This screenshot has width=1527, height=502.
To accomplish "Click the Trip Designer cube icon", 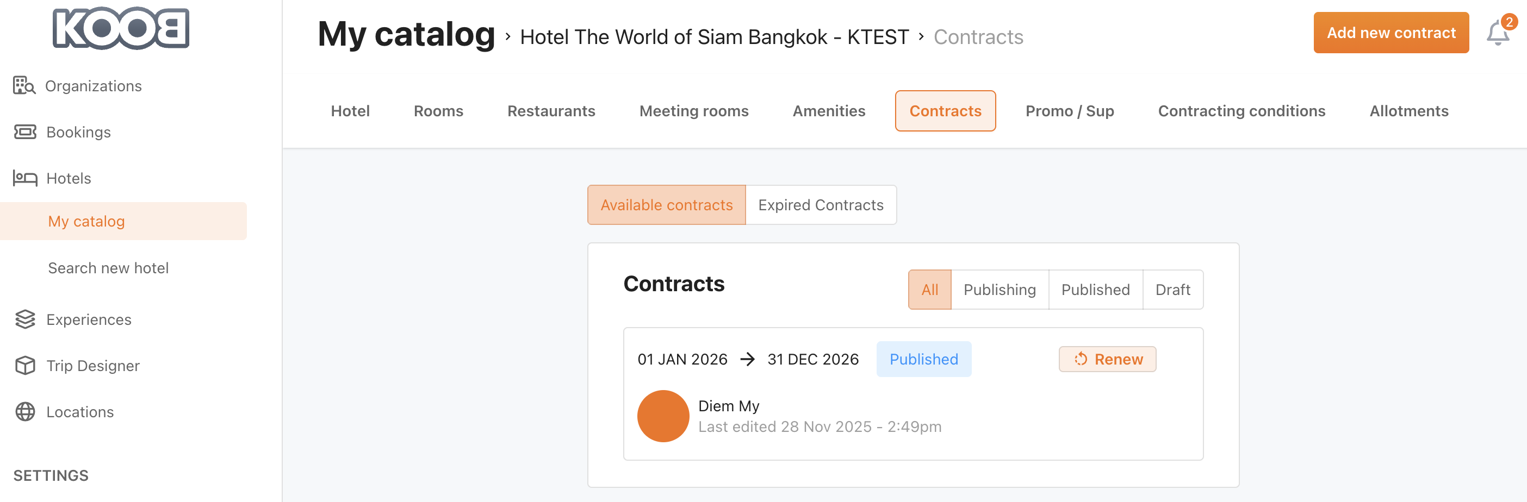I will (25, 365).
